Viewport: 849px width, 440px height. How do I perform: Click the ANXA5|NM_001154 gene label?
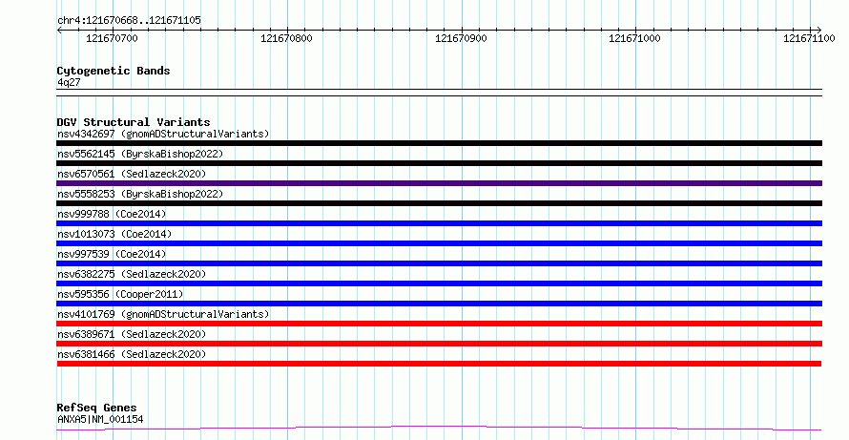[100, 419]
